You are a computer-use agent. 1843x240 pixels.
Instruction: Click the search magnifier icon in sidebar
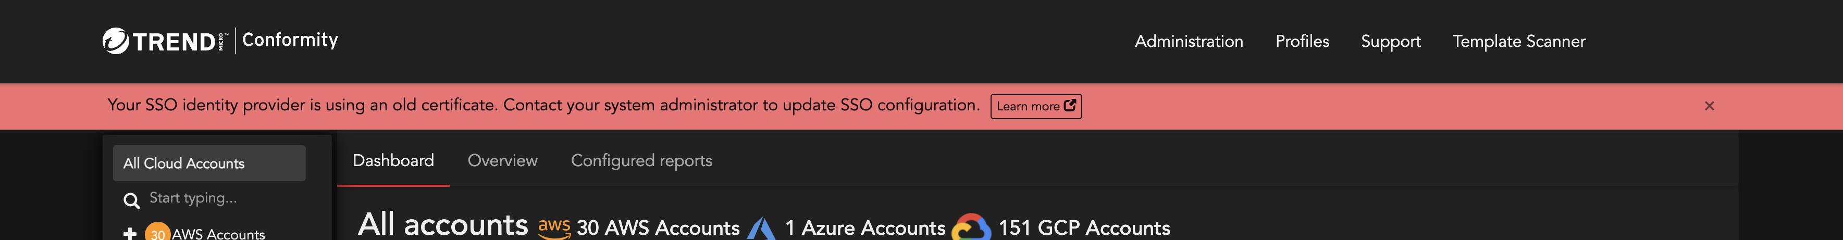131,201
